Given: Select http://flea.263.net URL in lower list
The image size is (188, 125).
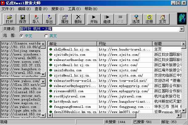Looking at the screenshot, I should point(21,85).
